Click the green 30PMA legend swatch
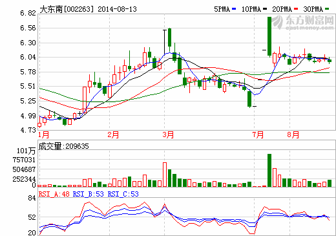This screenshot has width=336, height=236. [327, 9]
